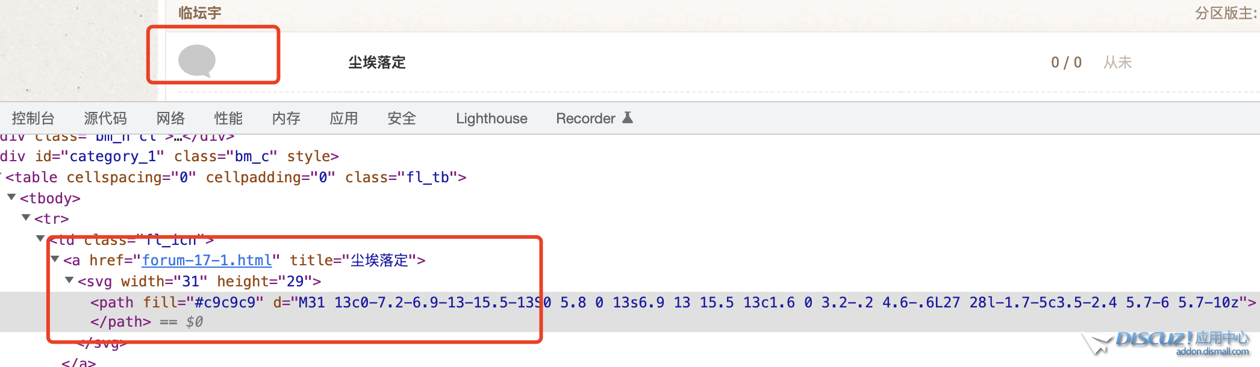Click the 临坛宇 category heading
The height and width of the screenshot is (367, 1260).
[x=200, y=13]
